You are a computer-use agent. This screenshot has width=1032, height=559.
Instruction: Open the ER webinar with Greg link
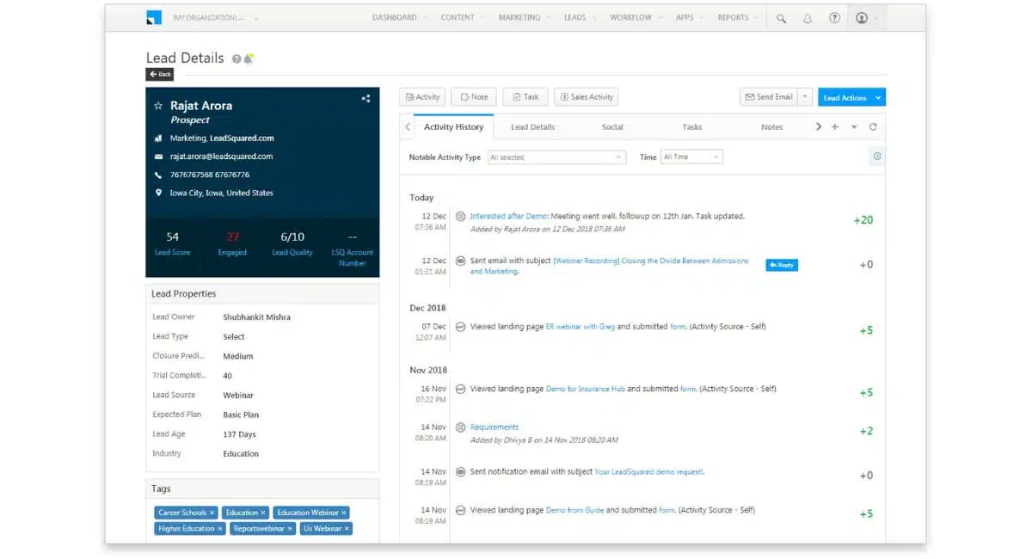pos(580,327)
